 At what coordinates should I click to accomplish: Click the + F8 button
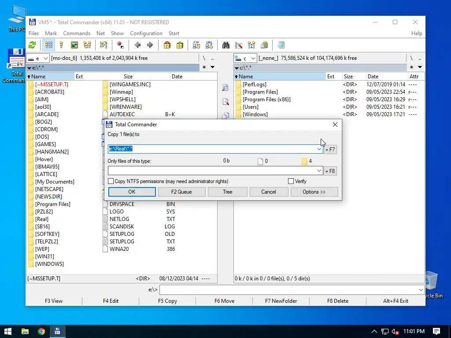point(330,171)
